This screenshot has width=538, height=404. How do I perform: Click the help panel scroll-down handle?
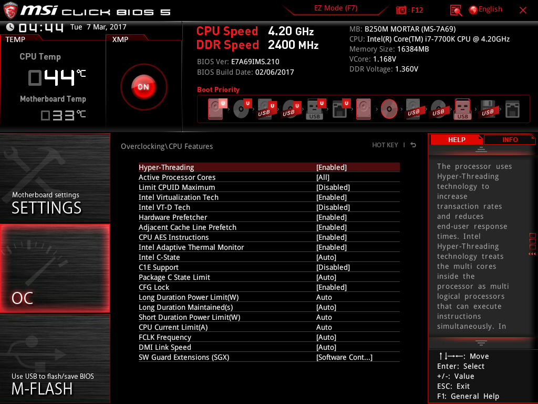pyautogui.click(x=481, y=343)
